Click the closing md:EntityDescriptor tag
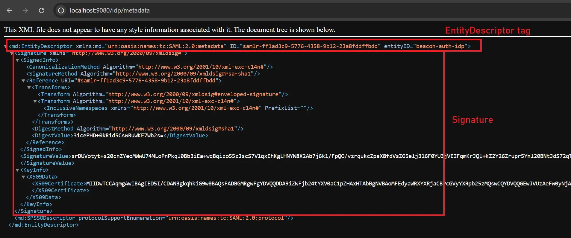 (x=44, y=225)
